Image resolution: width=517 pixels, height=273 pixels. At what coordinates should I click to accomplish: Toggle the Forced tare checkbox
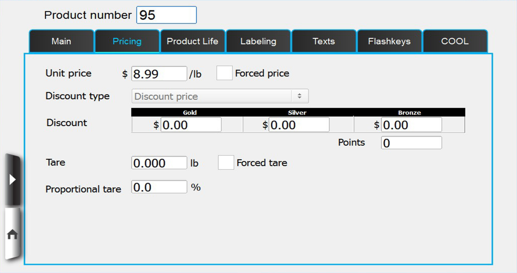pos(226,162)
